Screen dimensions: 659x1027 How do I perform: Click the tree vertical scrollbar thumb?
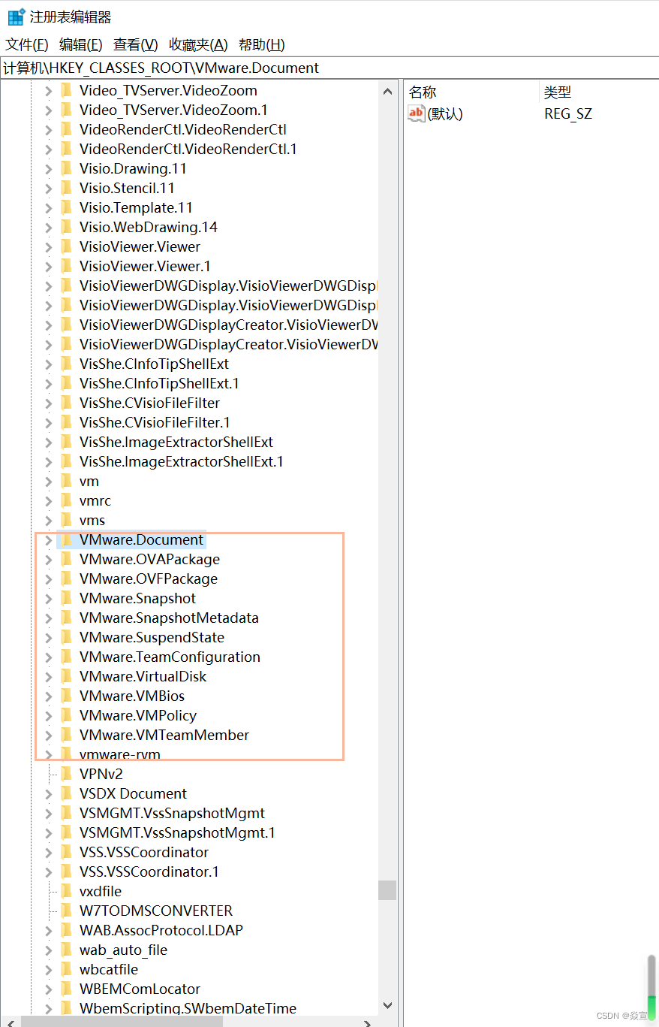(x=387, y=890)
